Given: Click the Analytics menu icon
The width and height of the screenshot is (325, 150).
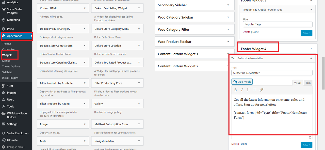Looking at the screenshot, I should click(4, 2).
